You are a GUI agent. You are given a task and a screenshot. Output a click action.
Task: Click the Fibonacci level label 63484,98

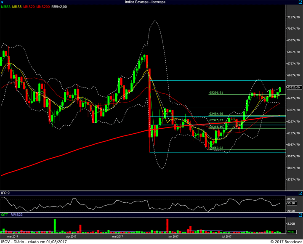click(x=216, y=114)
